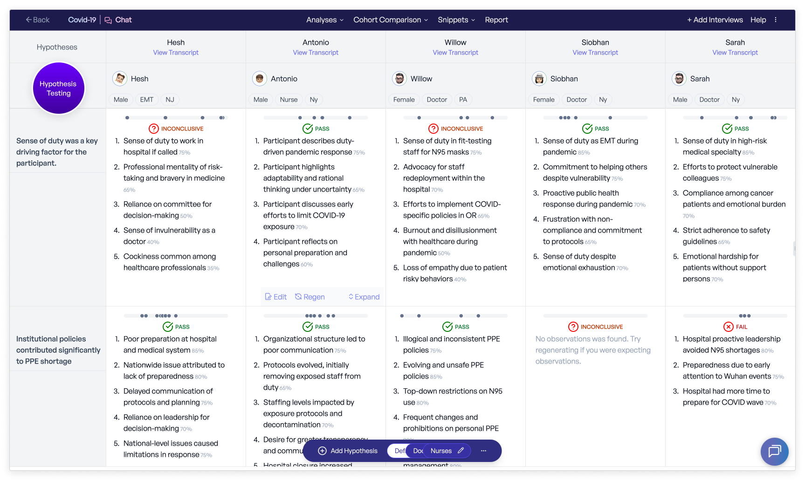The image size is (805, 482).
Task: Open the Analyses dropdown menu
Action: point(324,20)
